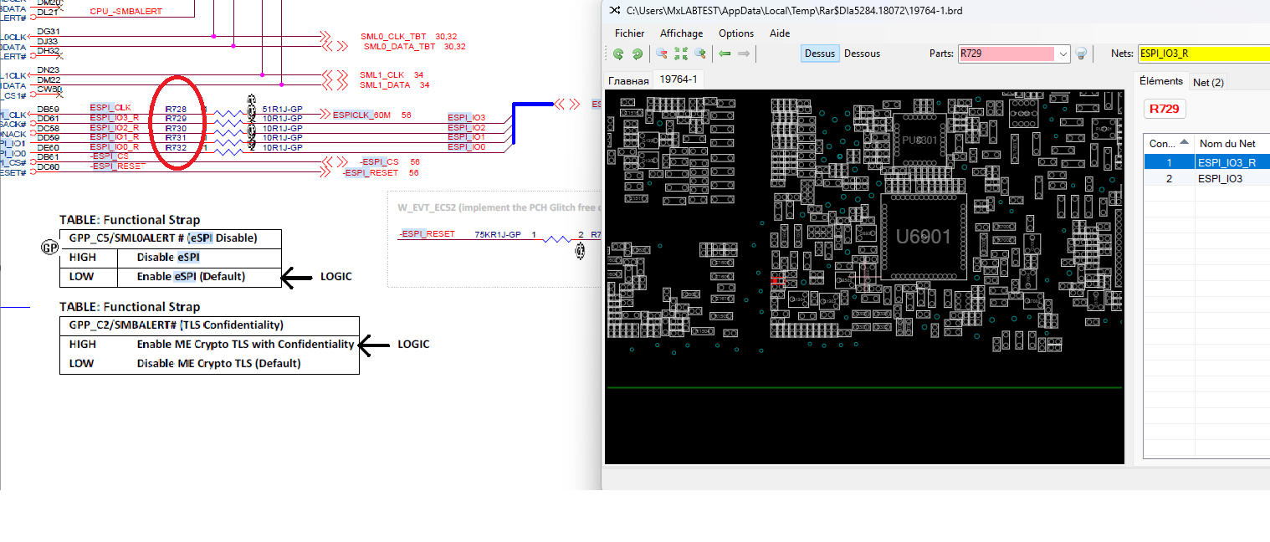The image size is (1270, 542).
Task: Click the U6901 chip on the board
Action: click(923, 238)
